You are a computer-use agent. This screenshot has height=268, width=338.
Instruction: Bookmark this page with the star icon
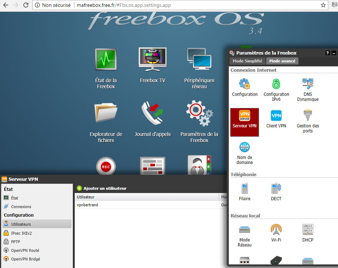coord(323,5)
